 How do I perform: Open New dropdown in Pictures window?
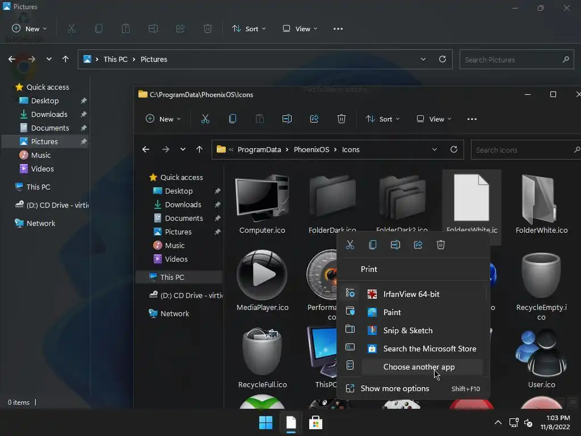tap(30, 28)
